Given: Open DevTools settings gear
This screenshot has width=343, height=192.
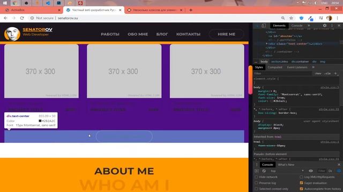Looking at the screenshot, I should point(325,26).
